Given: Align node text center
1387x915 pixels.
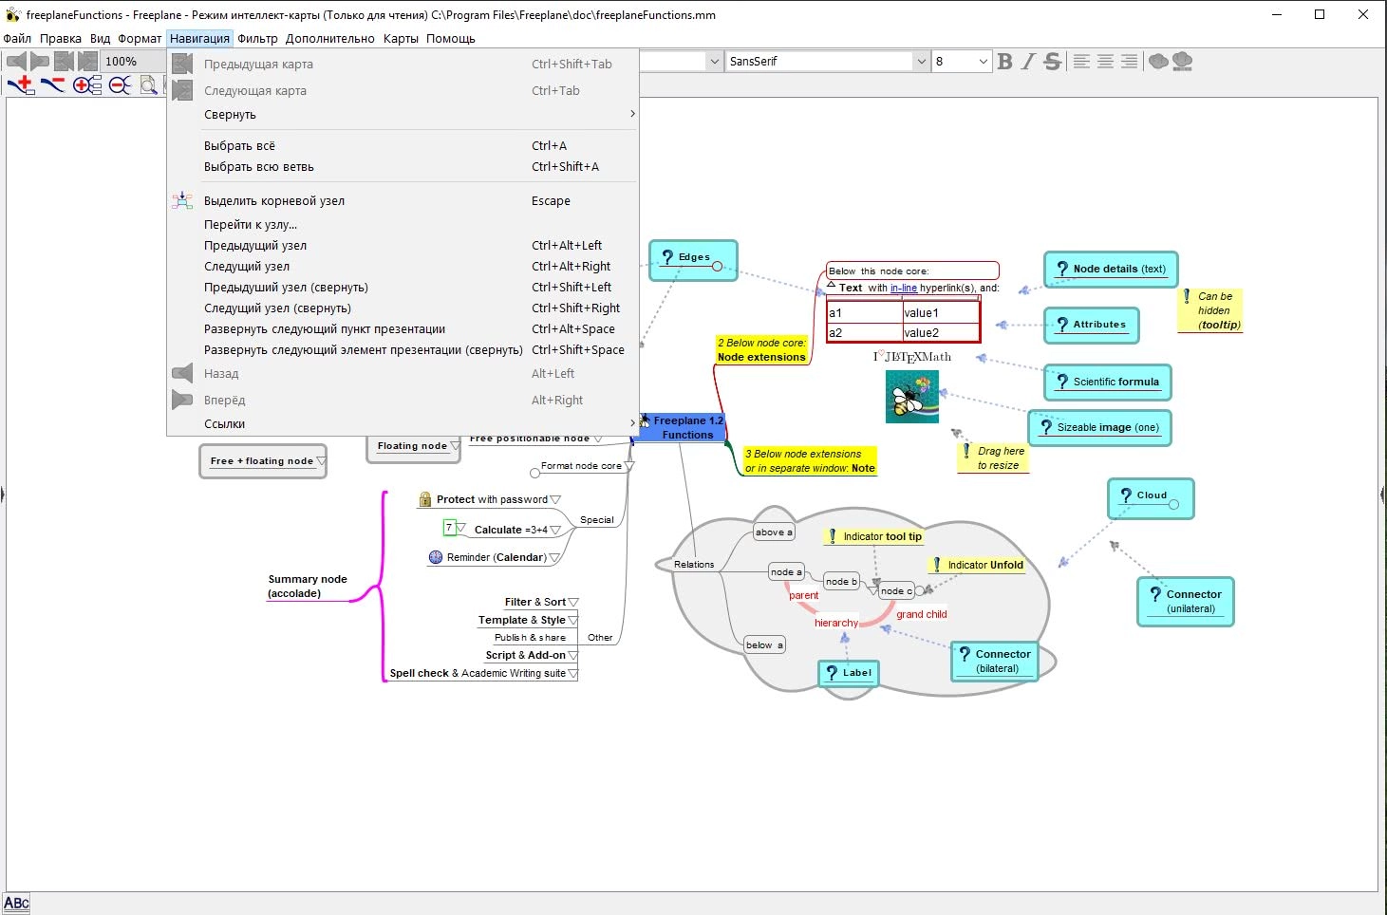Looking at the screenshot, I should pyautogui.click(x=1105, y=62).
